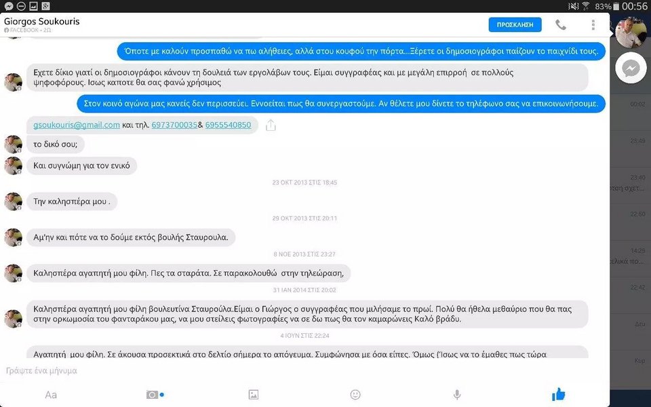Tap the microphone to record a voice message
651x407 pixels.
tap(456, 394)
